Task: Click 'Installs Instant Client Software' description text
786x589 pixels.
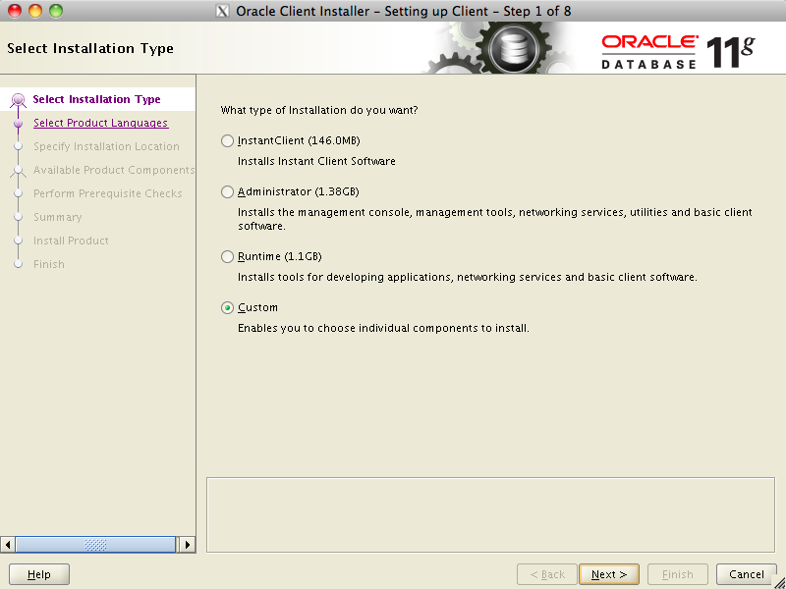Action: coord(316,161)
